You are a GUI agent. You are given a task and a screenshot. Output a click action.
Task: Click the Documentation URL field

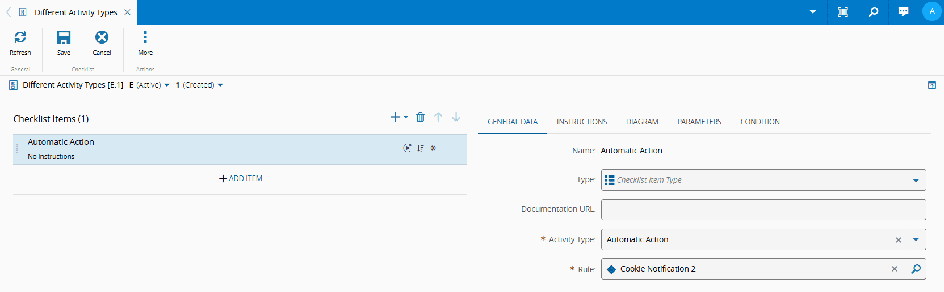pyautogui.click(x=763, y=209)
